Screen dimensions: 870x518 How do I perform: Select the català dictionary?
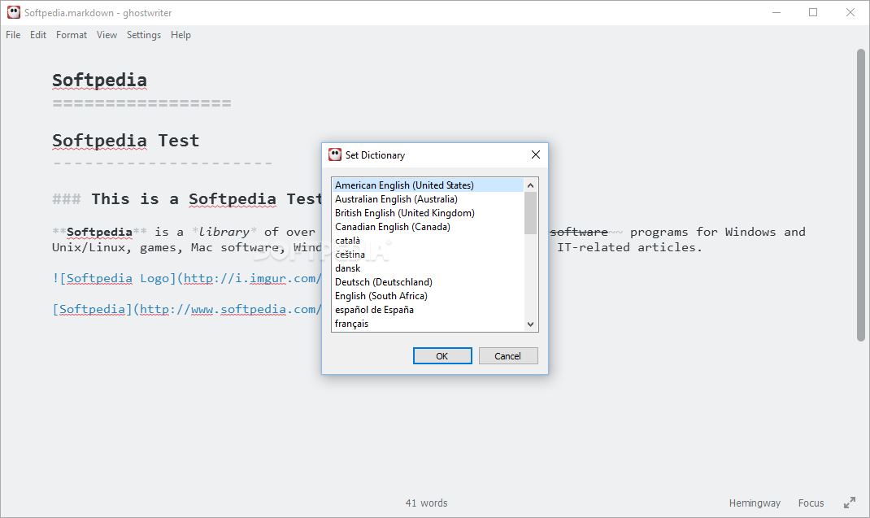tap(428, 241)
